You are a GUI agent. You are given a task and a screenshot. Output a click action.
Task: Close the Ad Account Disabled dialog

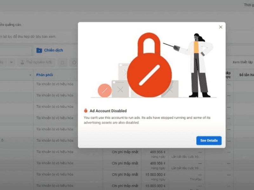pyautogui.click(x=221, y=27)
